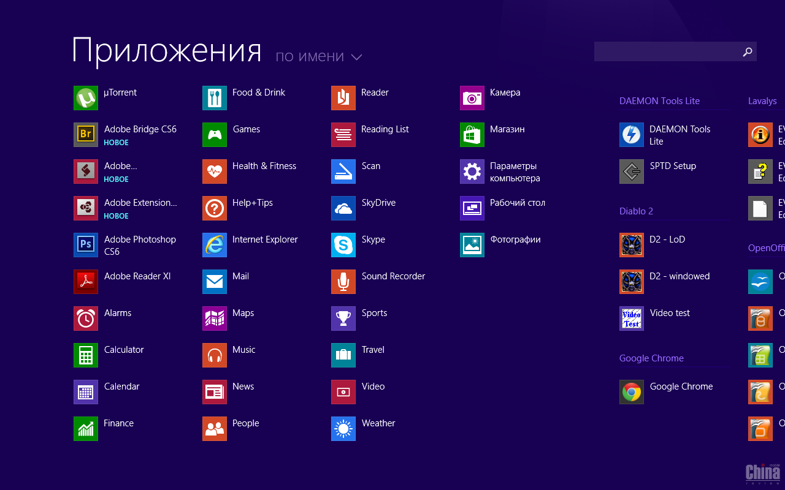Open the SPTD Setup icon
This screenshot has width=785, height=490.
tap(632, 171)
